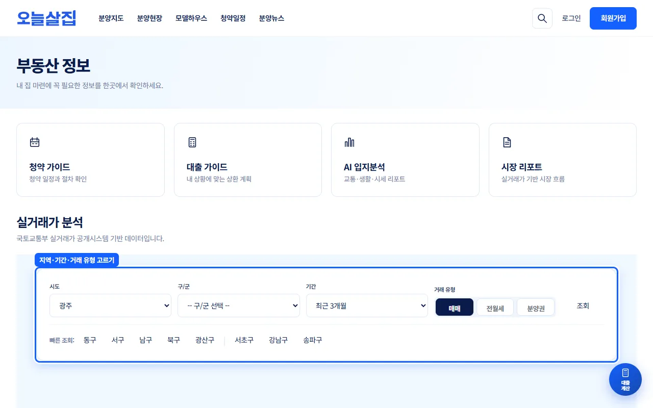
Task: Open the AI 입지분석 card title
Action: pos(364,167)
